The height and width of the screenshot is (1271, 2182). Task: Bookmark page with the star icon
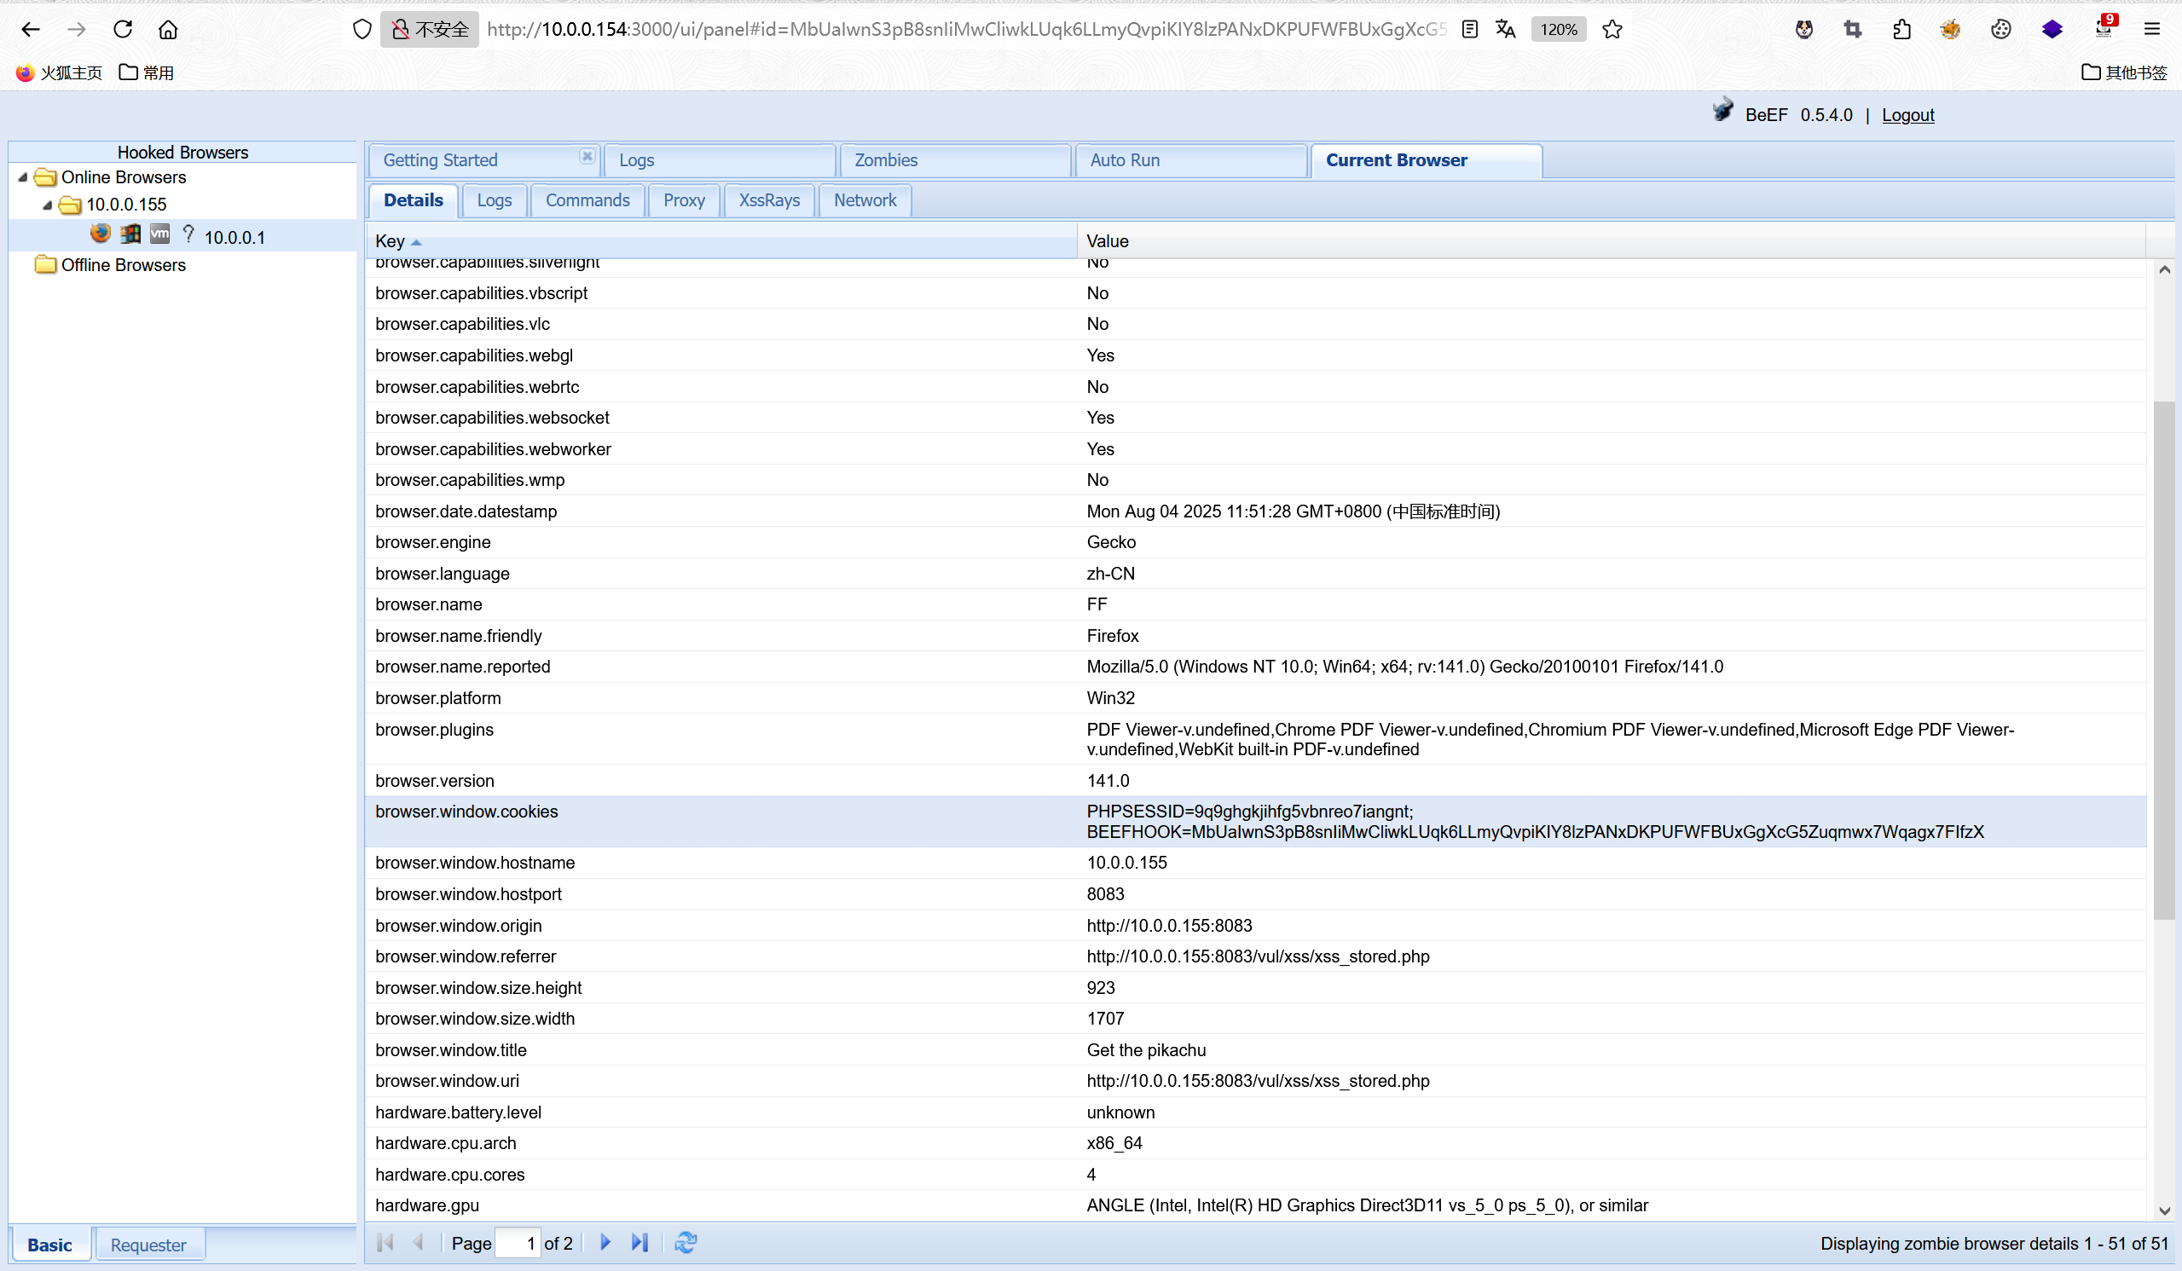pyautogui.click(x=1612, y=30)
